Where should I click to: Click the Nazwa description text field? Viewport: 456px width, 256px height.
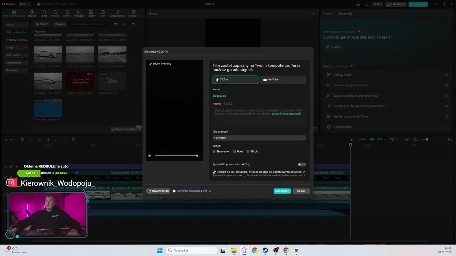click(259, 116)
